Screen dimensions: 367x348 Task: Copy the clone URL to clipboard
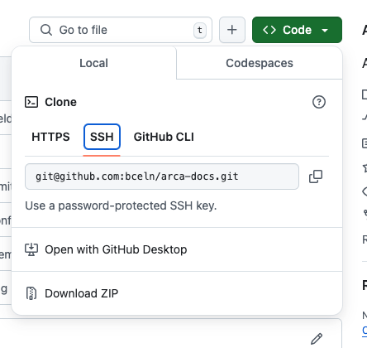(x=316, y=176)
